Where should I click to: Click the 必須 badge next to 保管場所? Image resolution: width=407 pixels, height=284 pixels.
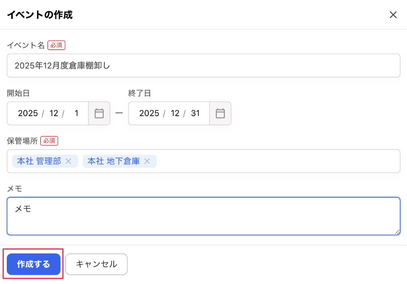pos(49,141)
